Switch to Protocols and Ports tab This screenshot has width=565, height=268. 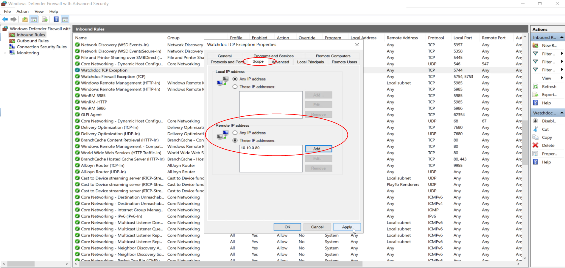pos(227,62)
